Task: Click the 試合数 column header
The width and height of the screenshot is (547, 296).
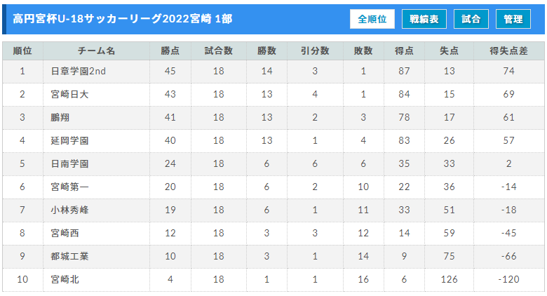Action: [219, 51]
